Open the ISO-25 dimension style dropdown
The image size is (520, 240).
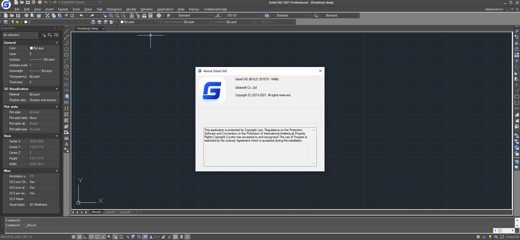click(x=241, y=15)
